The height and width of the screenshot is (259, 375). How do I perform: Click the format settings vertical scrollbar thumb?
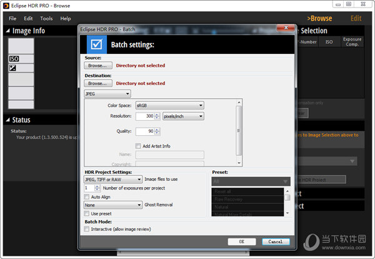coord(239,131)
